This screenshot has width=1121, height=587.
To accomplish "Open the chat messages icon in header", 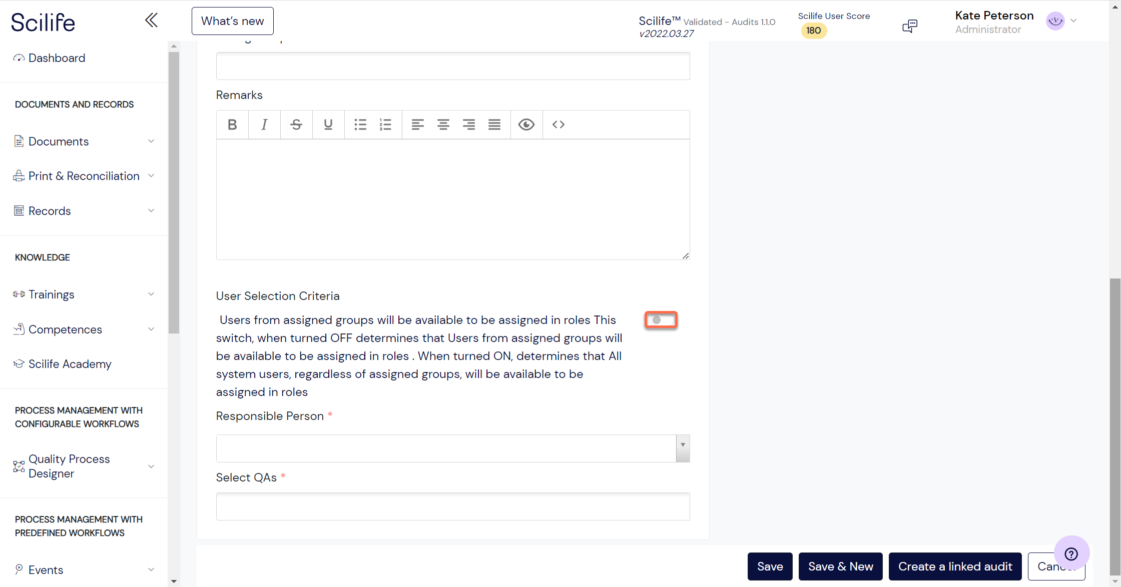I will (910, 26).
